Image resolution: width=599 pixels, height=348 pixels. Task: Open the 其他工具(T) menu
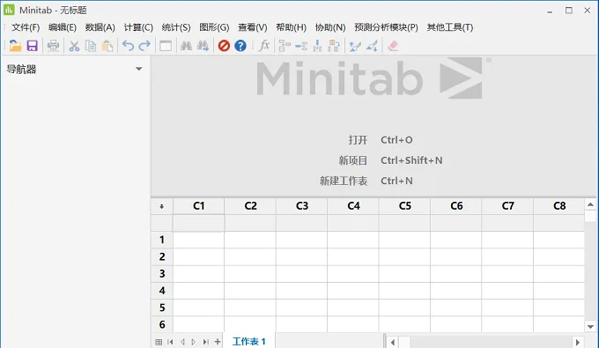coord(449,27)
